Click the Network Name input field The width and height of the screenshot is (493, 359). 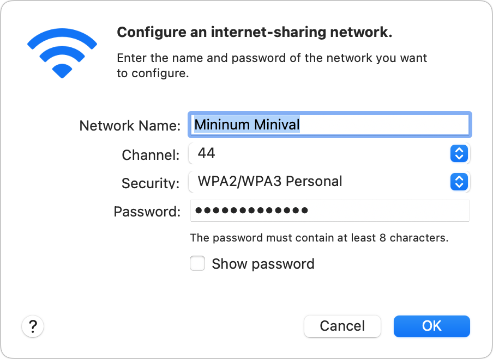[x=329, y=125]
